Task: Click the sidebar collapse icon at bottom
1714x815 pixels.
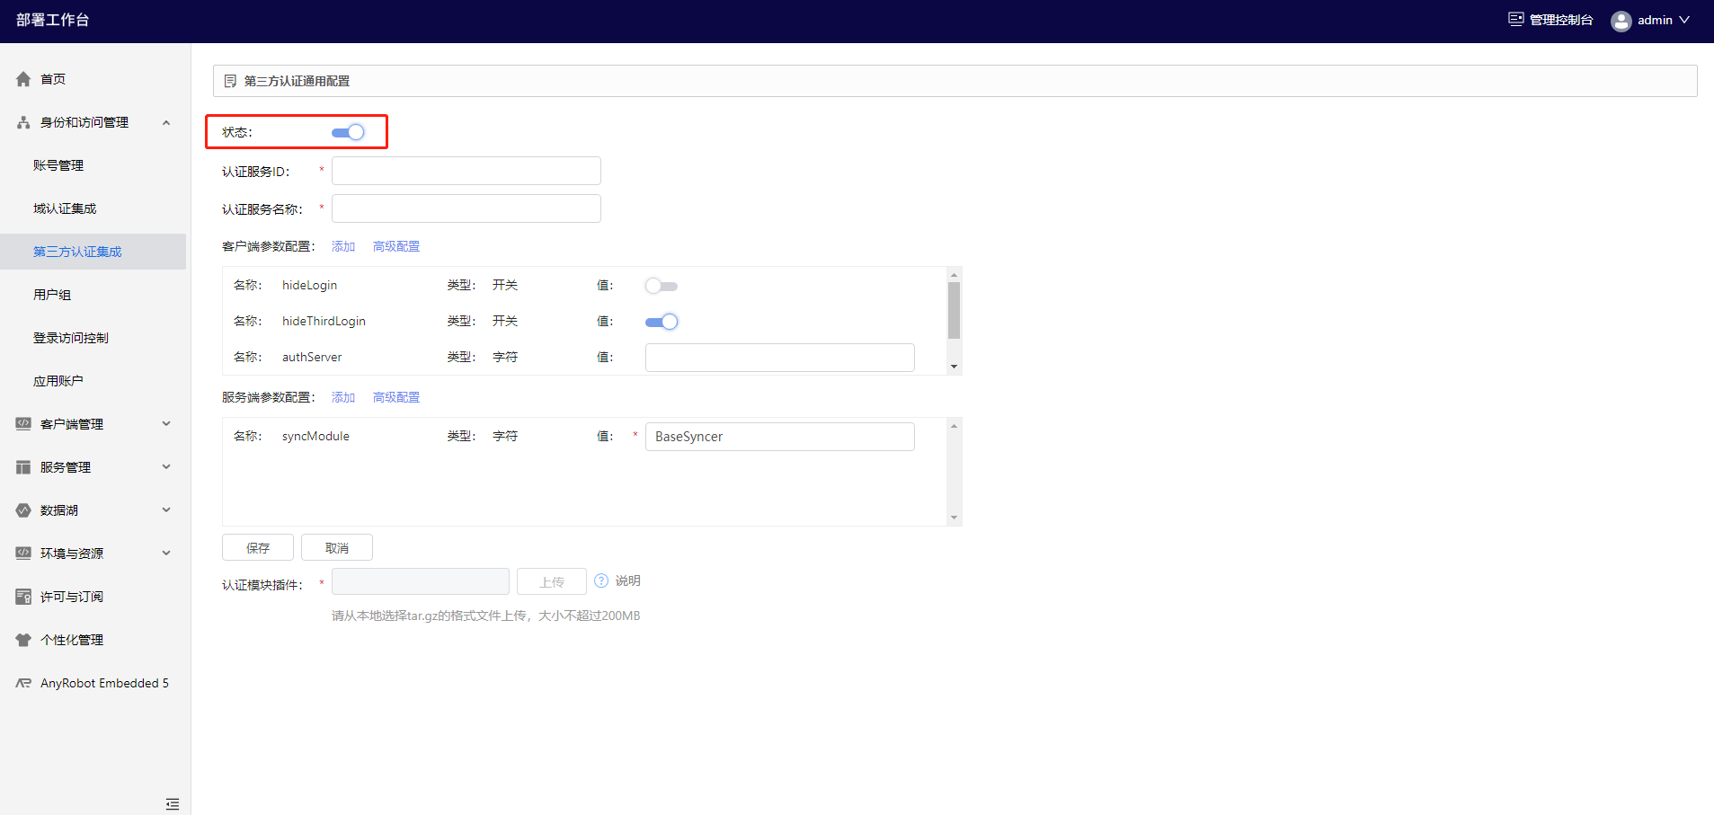Action: tap(173, 804)
